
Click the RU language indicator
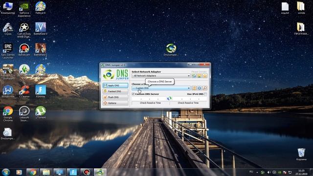(x=251, y=172)
